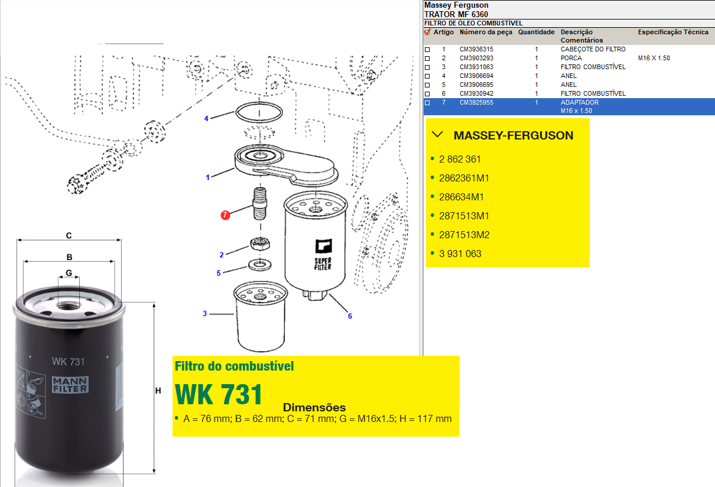
Task: Tick the checkbox for PORCA CM3903293
Action: 427,59
